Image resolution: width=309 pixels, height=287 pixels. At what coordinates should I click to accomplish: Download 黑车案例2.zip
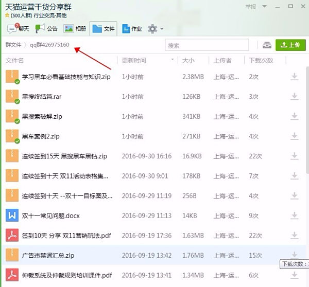point(295,136)
